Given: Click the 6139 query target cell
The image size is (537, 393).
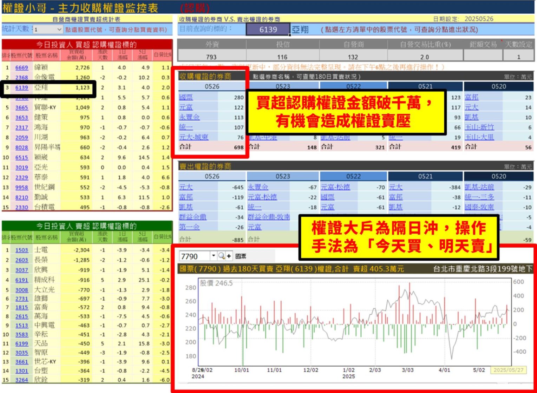Looking at the screenshot, I should coord(268,30).
